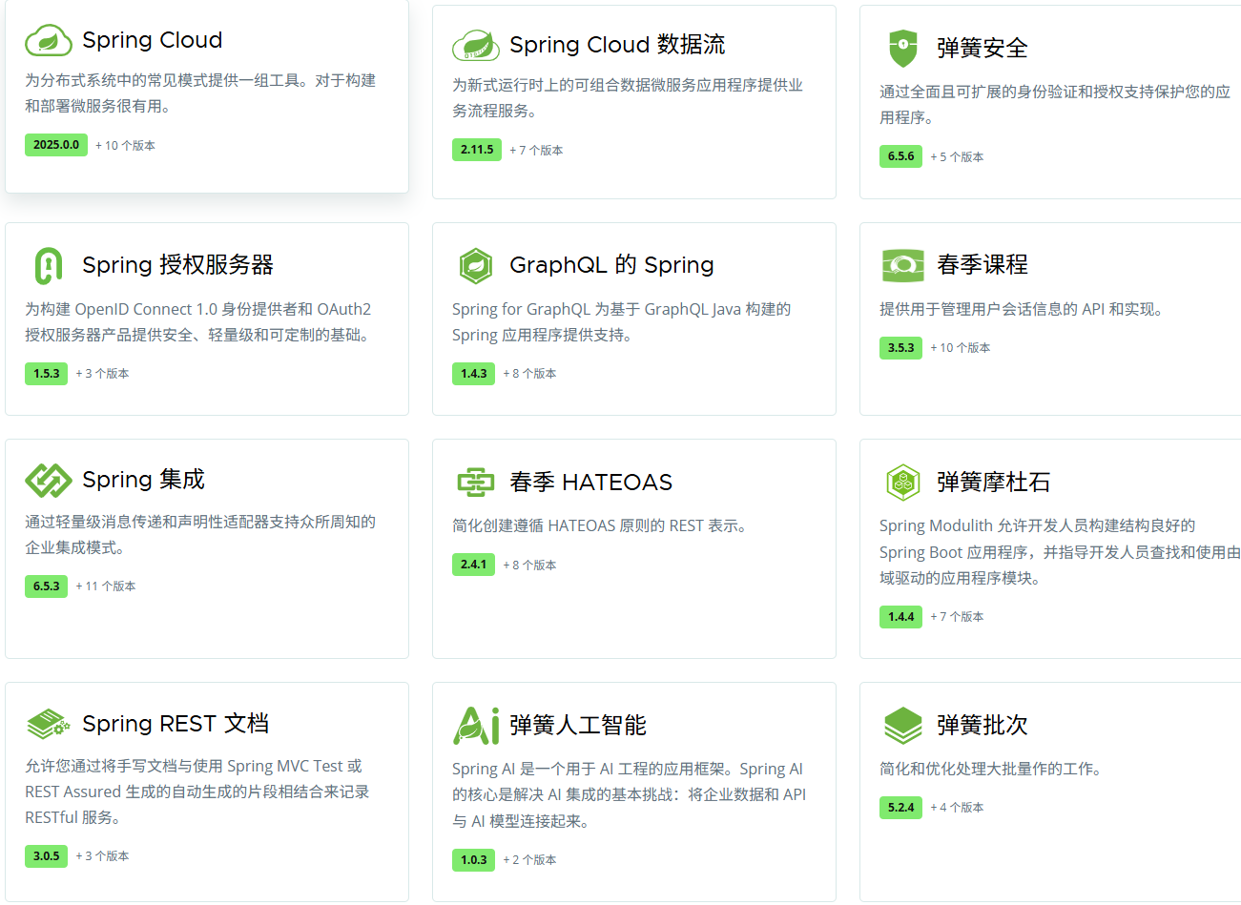Click the 弹簧摩杜石 cubes icon
Screen dimensions: 1241x905
[x=902, y=483]
